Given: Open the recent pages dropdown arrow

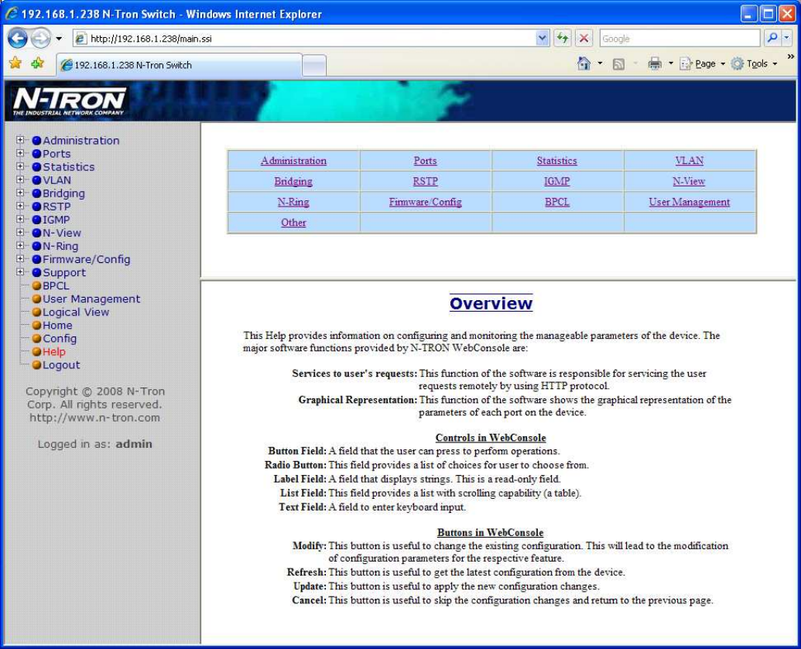Looking at the screenshot, I should point(59,39).
